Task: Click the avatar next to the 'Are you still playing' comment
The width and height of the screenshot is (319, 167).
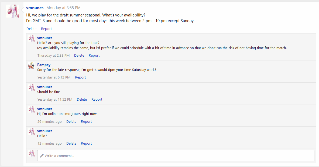Action: 32,38
